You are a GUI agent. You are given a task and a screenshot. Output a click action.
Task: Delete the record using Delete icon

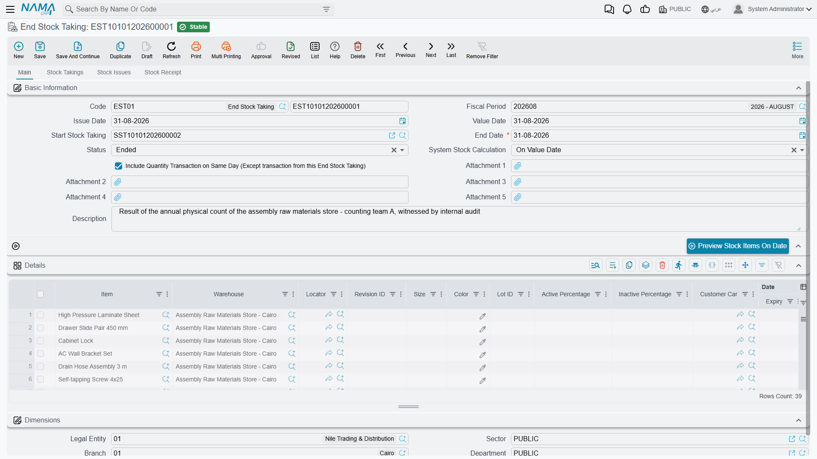coord(358,50)
